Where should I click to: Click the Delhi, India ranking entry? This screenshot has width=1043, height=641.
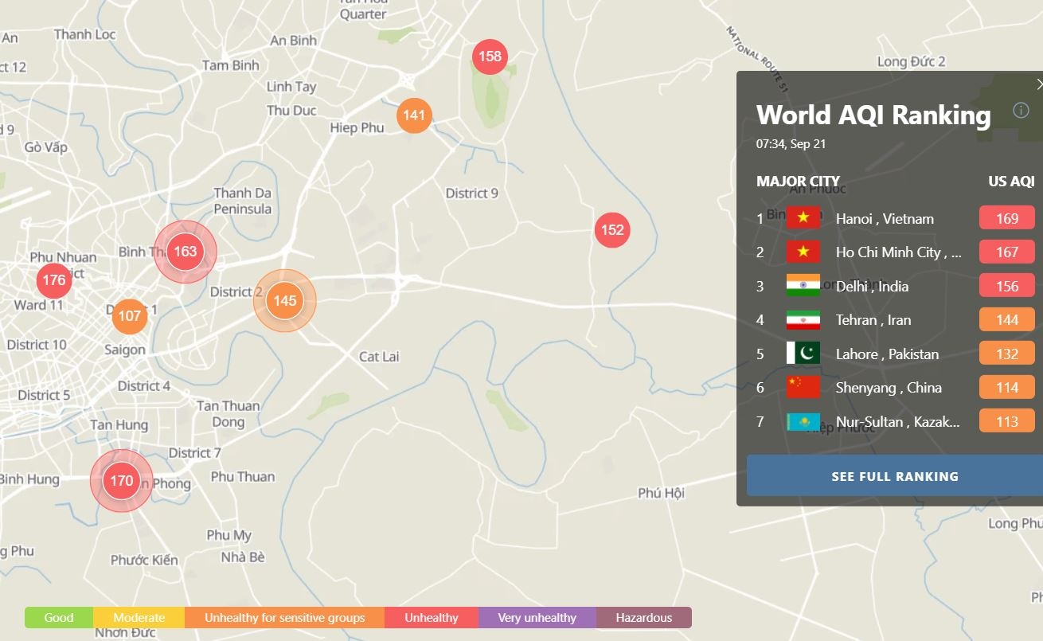coord(872,287)
